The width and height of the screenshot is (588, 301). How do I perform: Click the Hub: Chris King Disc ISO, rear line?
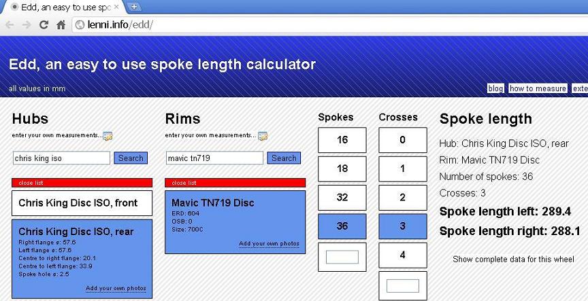(x=504, y=143)
